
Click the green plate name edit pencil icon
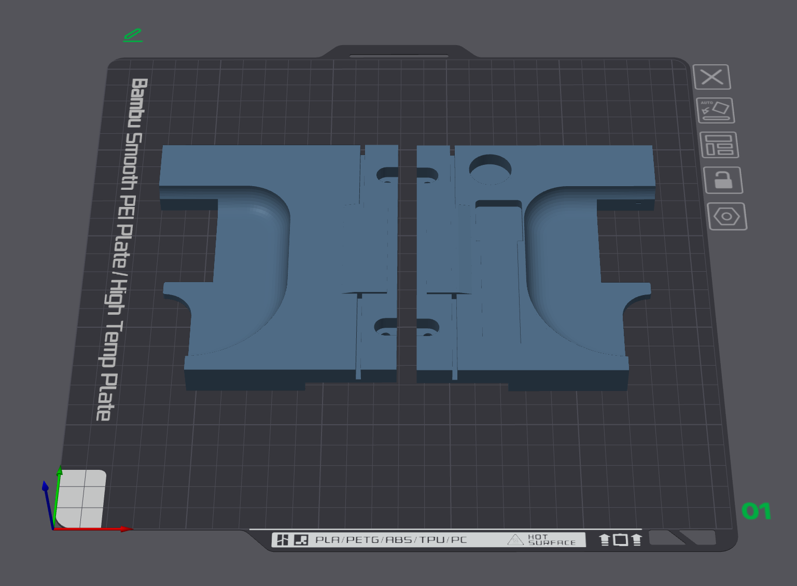(x=133, y=35)
